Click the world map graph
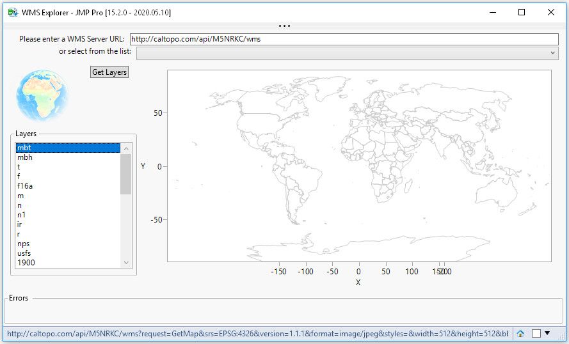Screen dimensions: 569x344 [359, 166]
